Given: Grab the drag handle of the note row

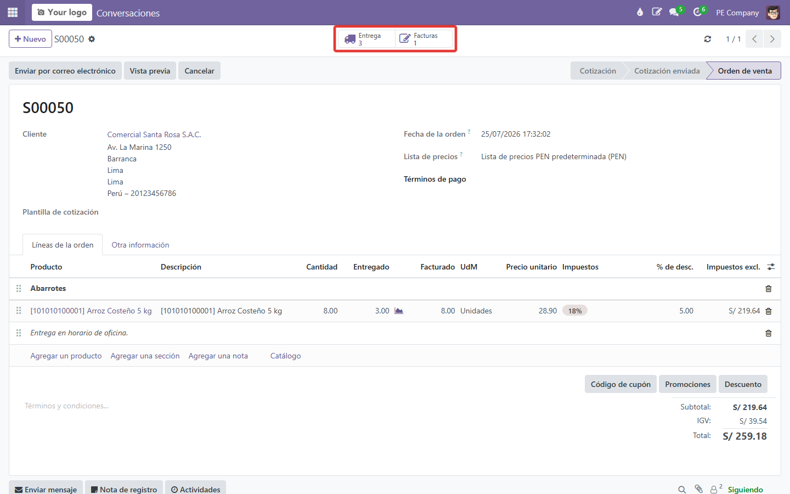Looking at the screenshot, I should pos(19,333).
